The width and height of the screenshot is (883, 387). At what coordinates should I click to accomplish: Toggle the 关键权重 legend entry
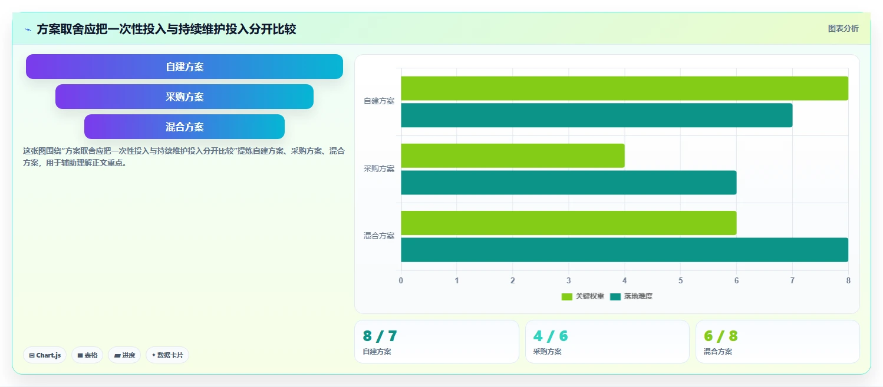coord(582,296)
